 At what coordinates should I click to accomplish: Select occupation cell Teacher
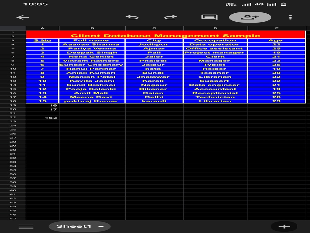[x=215, y=73]
